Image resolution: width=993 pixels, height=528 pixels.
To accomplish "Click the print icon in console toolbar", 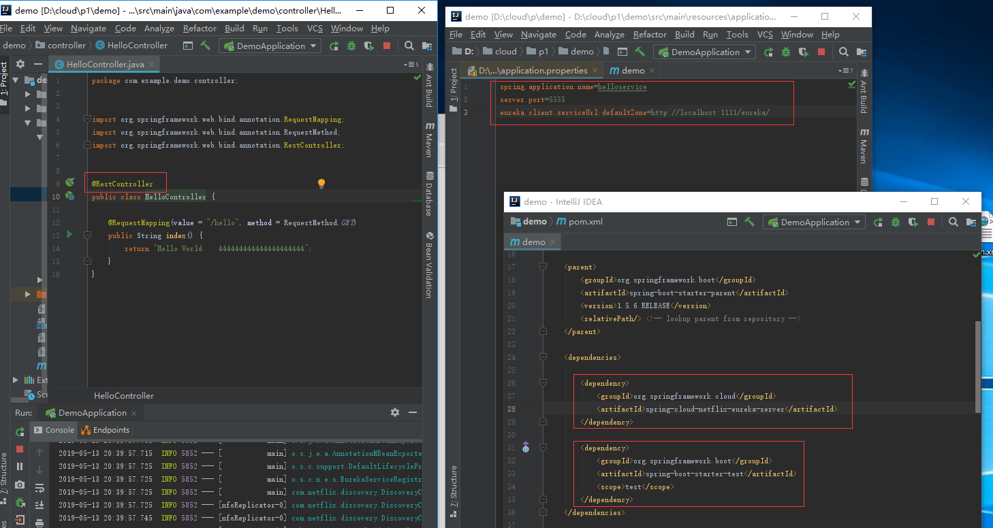I will (40, 522).
